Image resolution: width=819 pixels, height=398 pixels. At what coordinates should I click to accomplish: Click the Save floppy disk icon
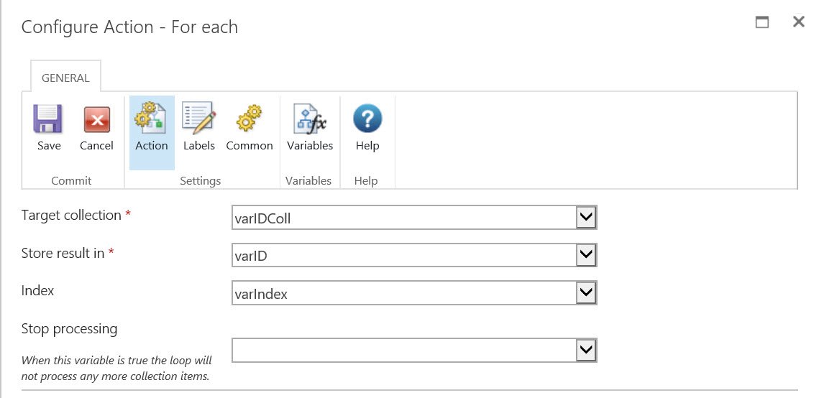tap(49, 119)
